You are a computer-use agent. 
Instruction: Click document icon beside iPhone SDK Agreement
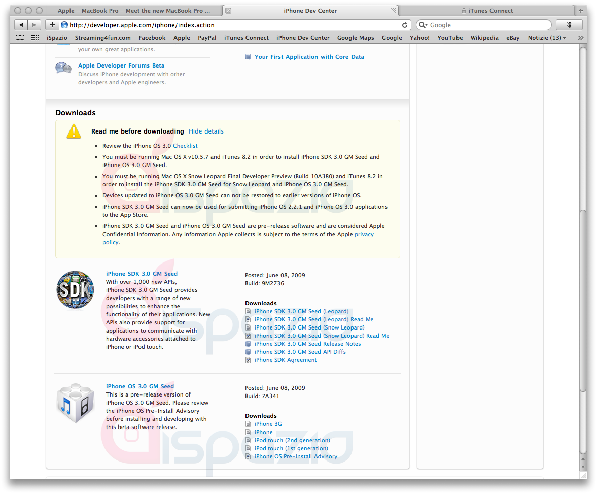point(248,360)
